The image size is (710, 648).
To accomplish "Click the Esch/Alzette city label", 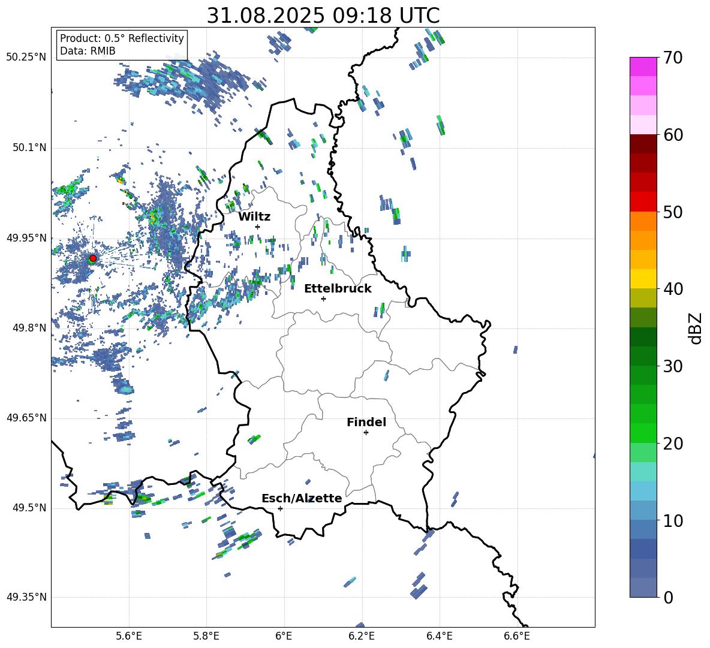I will point(302,498).
